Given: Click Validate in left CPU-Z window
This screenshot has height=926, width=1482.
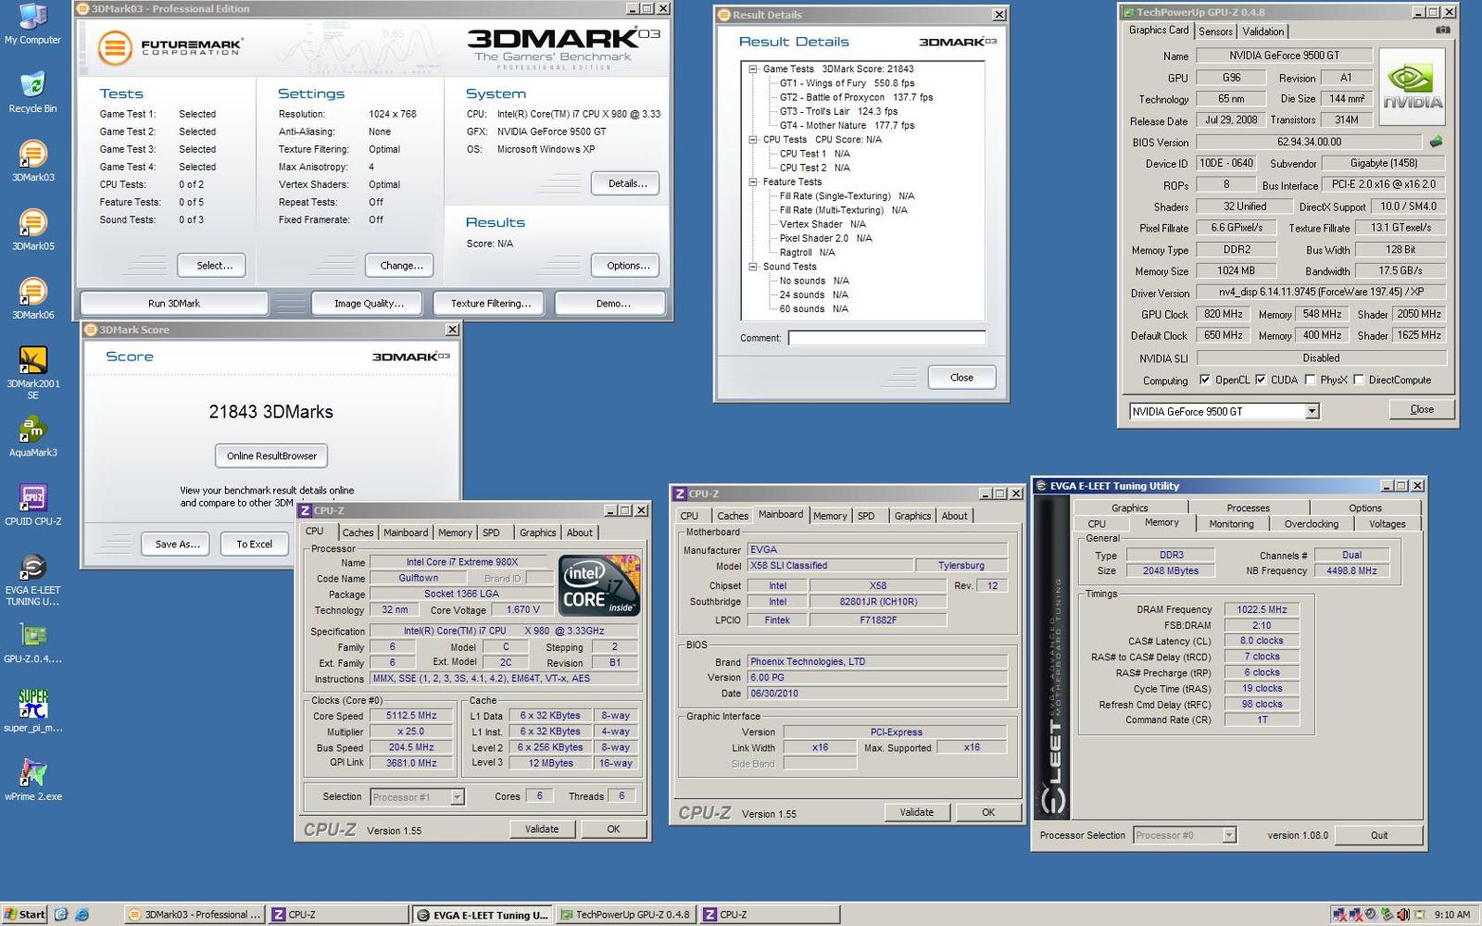Looking at the screenshot, I should click(542, 829).
